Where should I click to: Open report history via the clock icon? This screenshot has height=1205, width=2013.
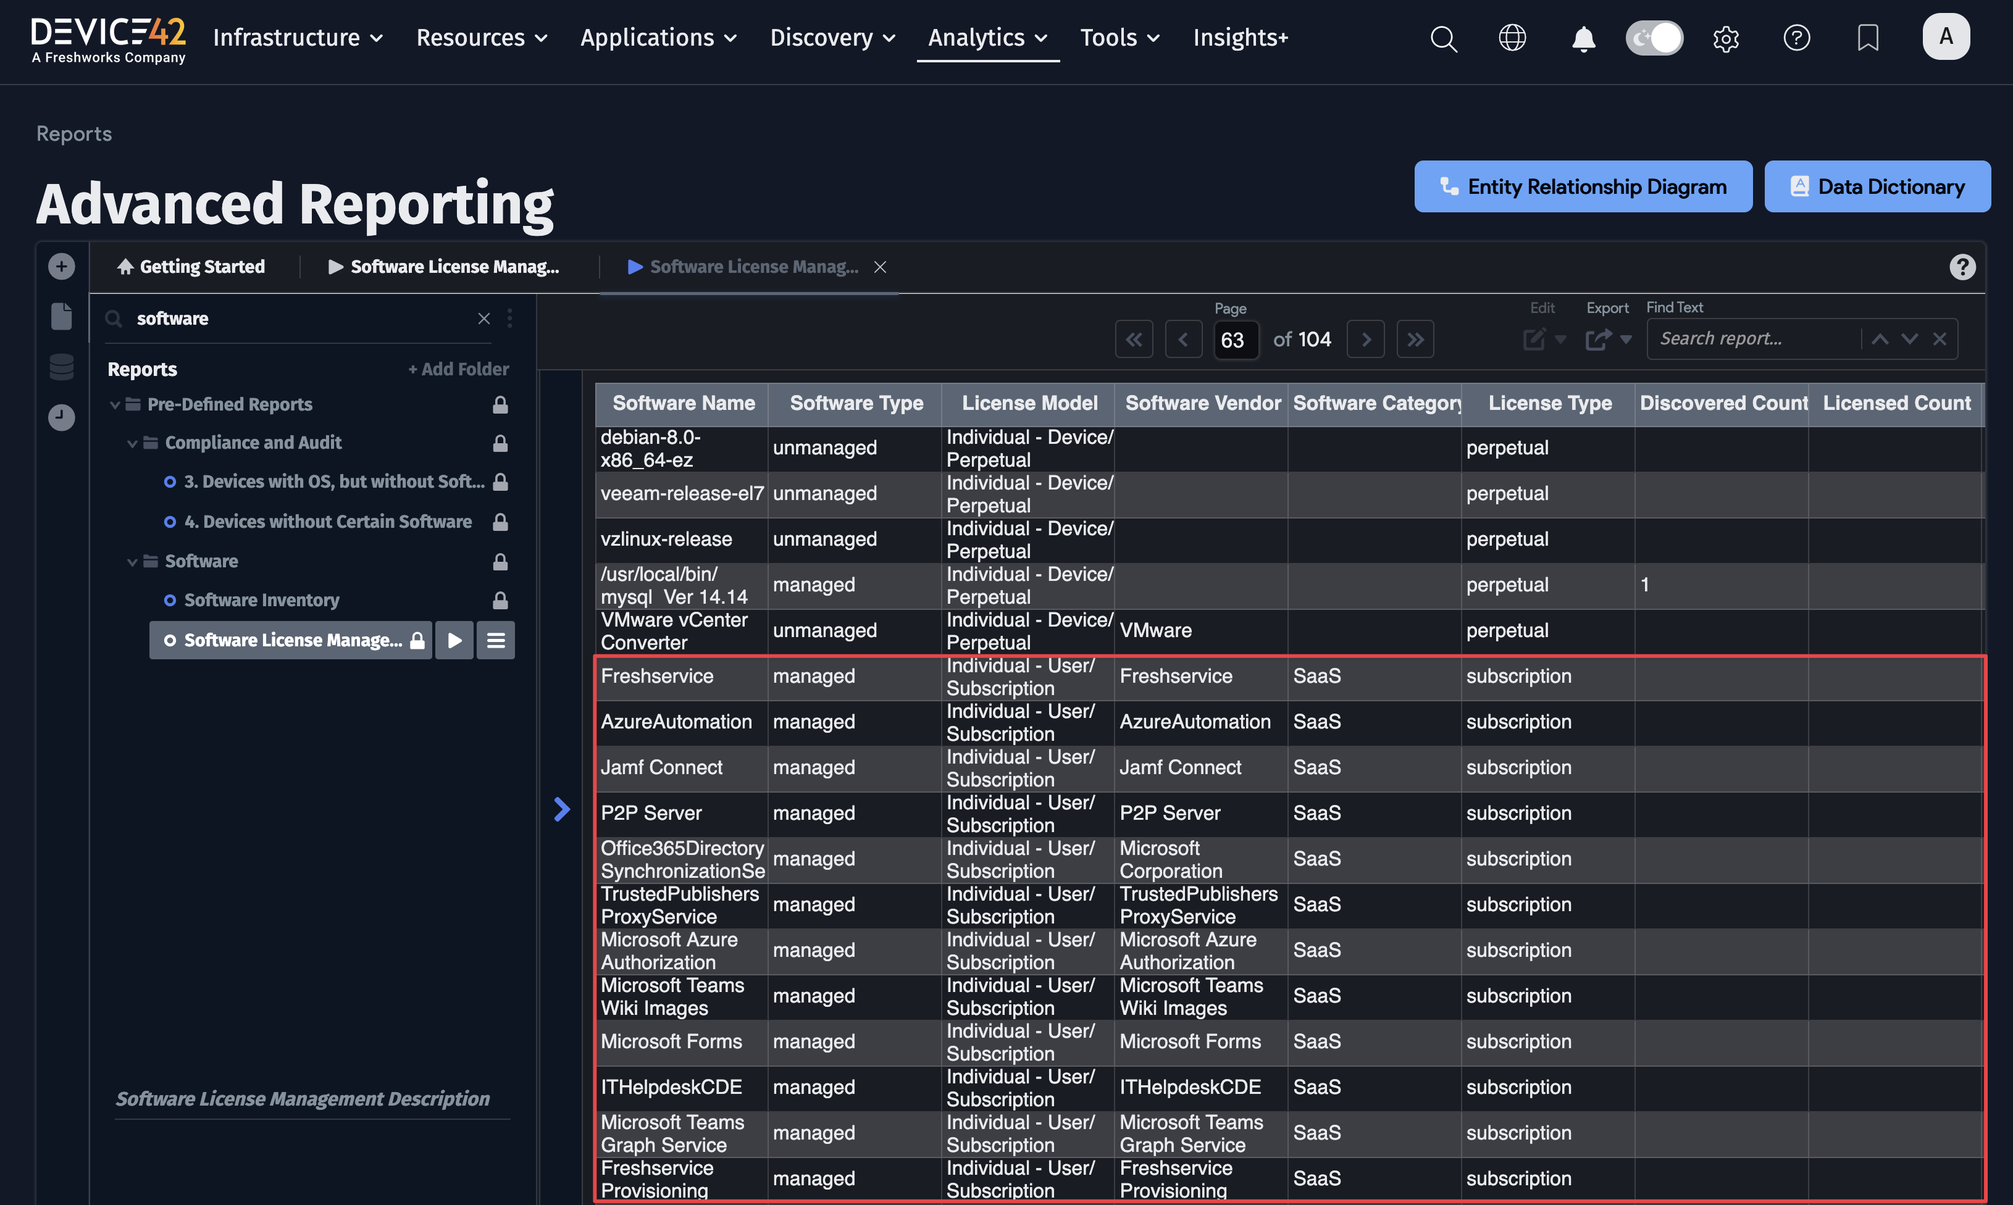tap(61, 417)
